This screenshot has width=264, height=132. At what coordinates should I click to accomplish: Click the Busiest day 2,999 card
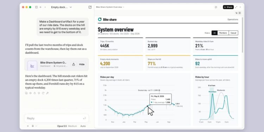(x=168, y=45)
